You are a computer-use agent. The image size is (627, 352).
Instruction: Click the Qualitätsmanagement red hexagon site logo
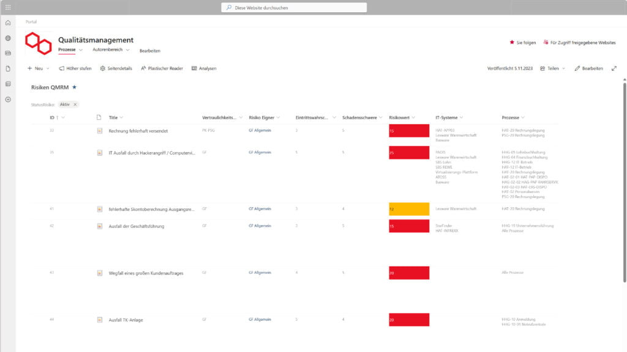tap(38, 43)
